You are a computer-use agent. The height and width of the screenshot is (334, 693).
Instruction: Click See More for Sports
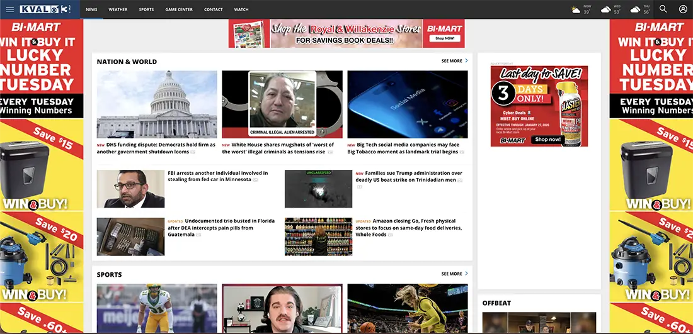[x=454, y=274]
